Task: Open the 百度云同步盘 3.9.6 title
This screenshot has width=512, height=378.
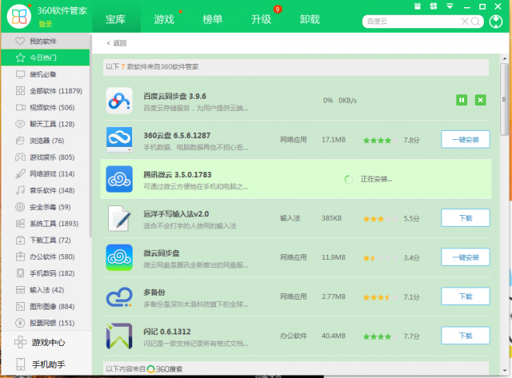Action: click(174, 96)
